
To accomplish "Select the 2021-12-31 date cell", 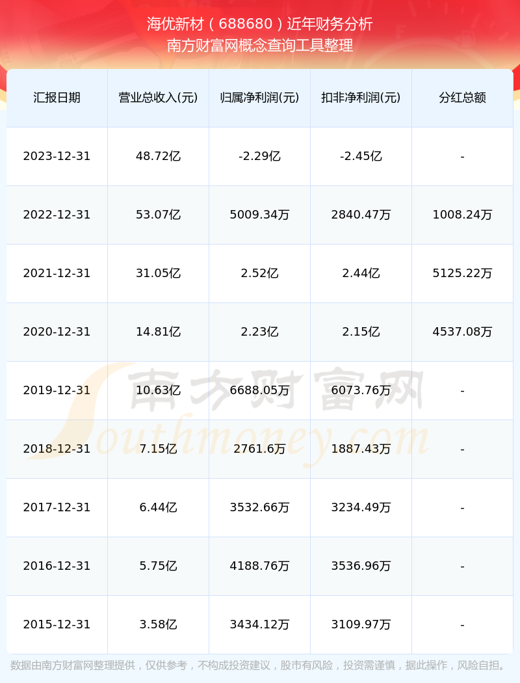I will [x=57, y=274].
